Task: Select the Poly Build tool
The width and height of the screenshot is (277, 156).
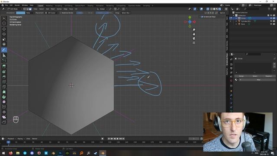Action: (4, 92)
